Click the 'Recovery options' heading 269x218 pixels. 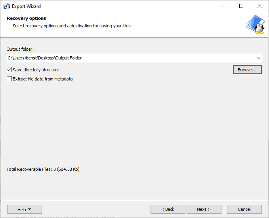[x=26, y=18]
